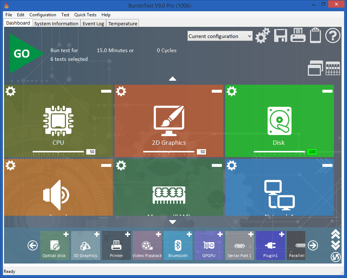Remove the Sound test with its minus

coord(106,165)
